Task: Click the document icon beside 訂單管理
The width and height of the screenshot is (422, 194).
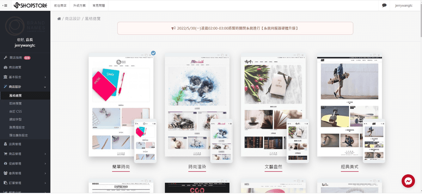Action: (x=5, y=183)
